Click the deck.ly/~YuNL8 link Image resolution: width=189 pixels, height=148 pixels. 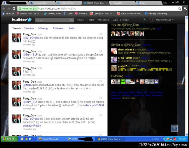(x=94, y=105)
